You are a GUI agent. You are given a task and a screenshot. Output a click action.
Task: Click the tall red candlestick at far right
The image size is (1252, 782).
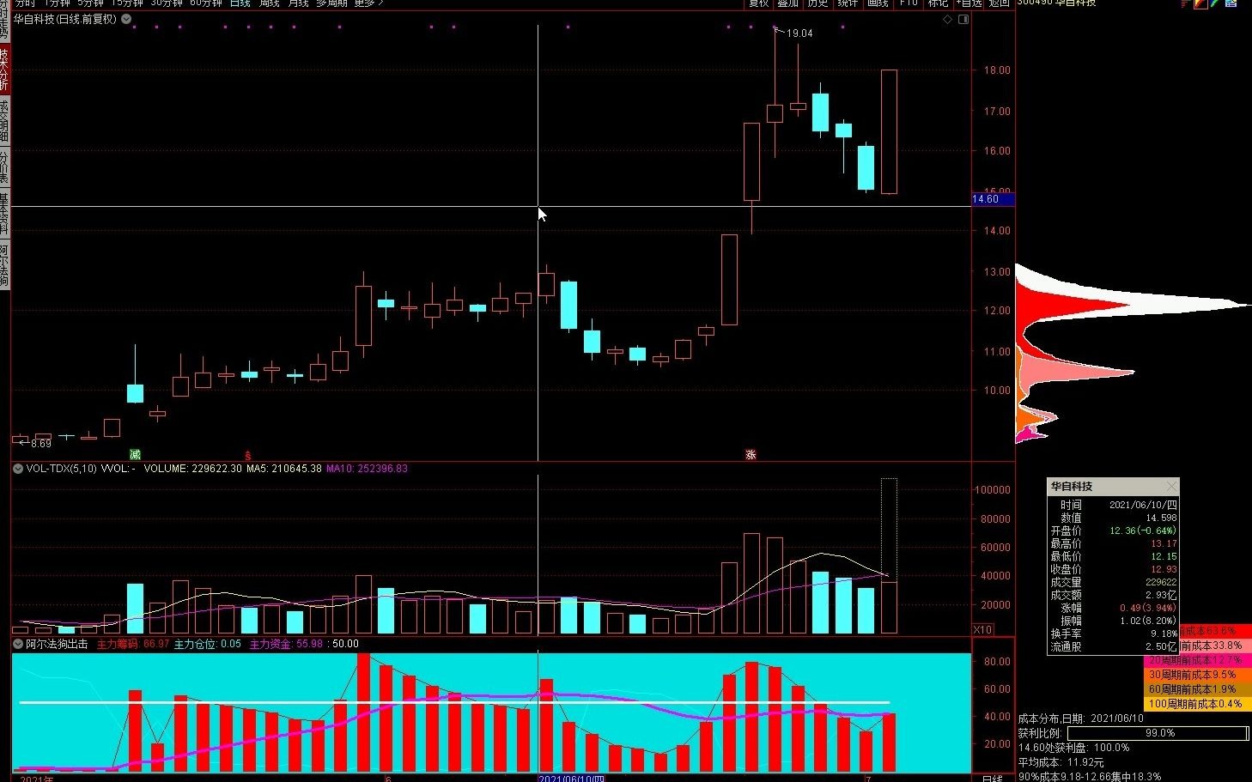click(x=889, y=131)
